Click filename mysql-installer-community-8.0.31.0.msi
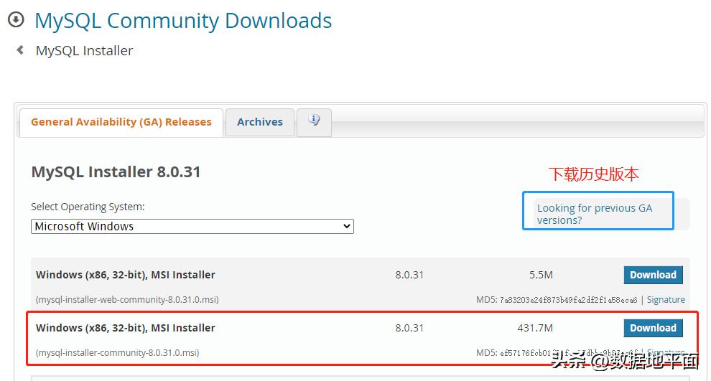The width and height of the screenshot is (711, 381). pos(118,352)
